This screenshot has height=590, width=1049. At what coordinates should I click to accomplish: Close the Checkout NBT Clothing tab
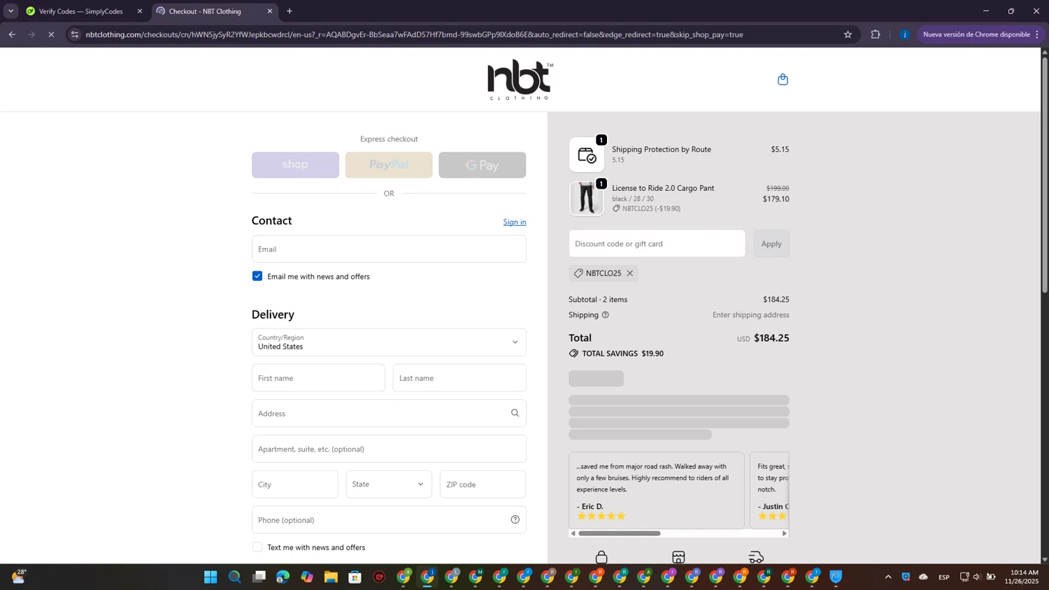coord(270,11)
